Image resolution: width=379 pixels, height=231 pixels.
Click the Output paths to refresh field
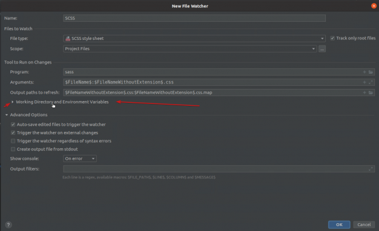(x=213, y=93)
